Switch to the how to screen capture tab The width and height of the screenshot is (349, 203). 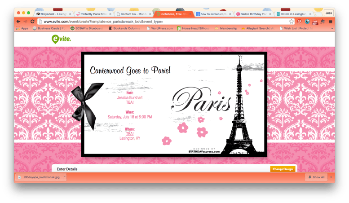[213, 14]
